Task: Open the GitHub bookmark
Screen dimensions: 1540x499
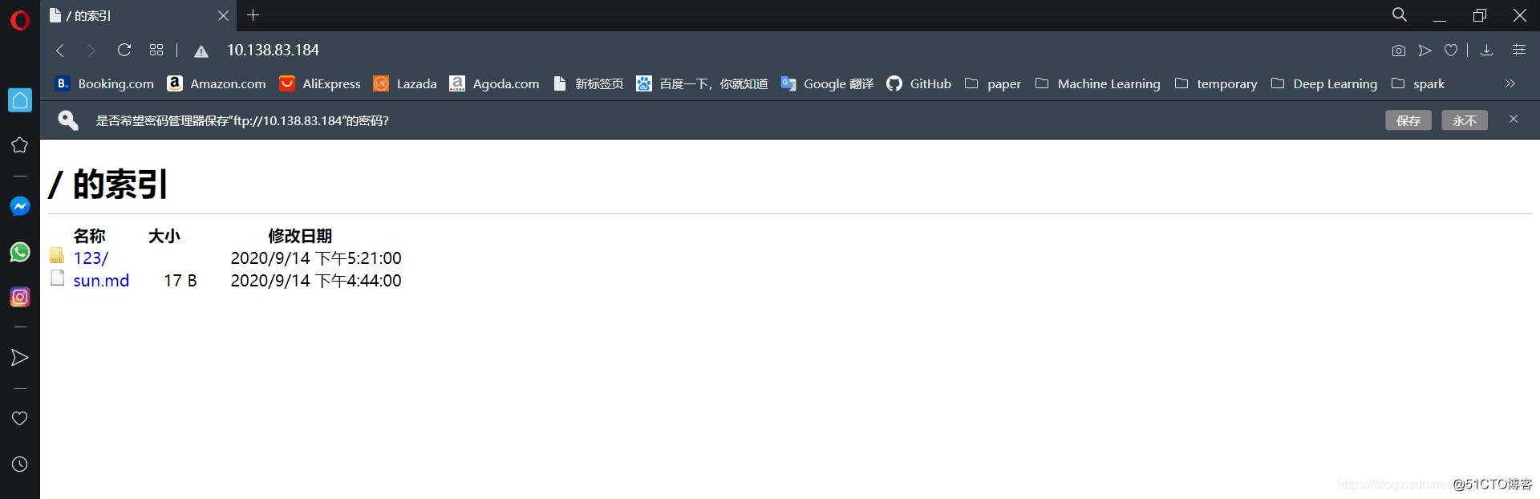Action: [x=918, y=83]
